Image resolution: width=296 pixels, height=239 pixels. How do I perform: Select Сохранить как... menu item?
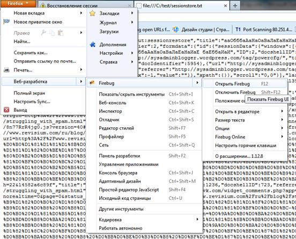(x=43, y=53)
